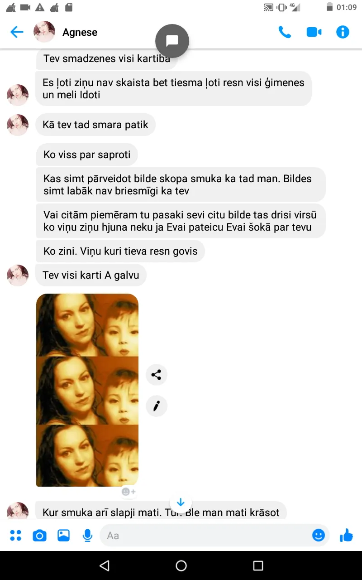Open more apps grid in composer

[x=16, y=536]
